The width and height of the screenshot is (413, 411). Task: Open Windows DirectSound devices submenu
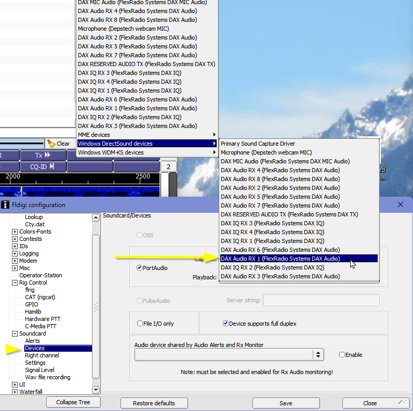point(147,144)
